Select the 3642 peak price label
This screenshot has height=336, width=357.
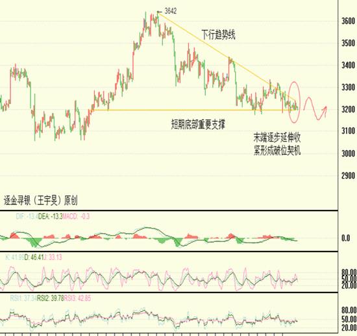pos(170,11)
